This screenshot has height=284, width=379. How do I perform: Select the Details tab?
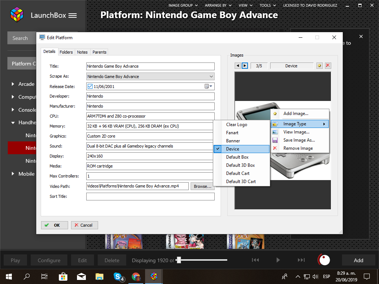tap(49, 51)
